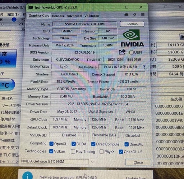Toggle the DirectML checkbox
The height and width of the screenshot is (179, 184).
[x=126, y=144]
